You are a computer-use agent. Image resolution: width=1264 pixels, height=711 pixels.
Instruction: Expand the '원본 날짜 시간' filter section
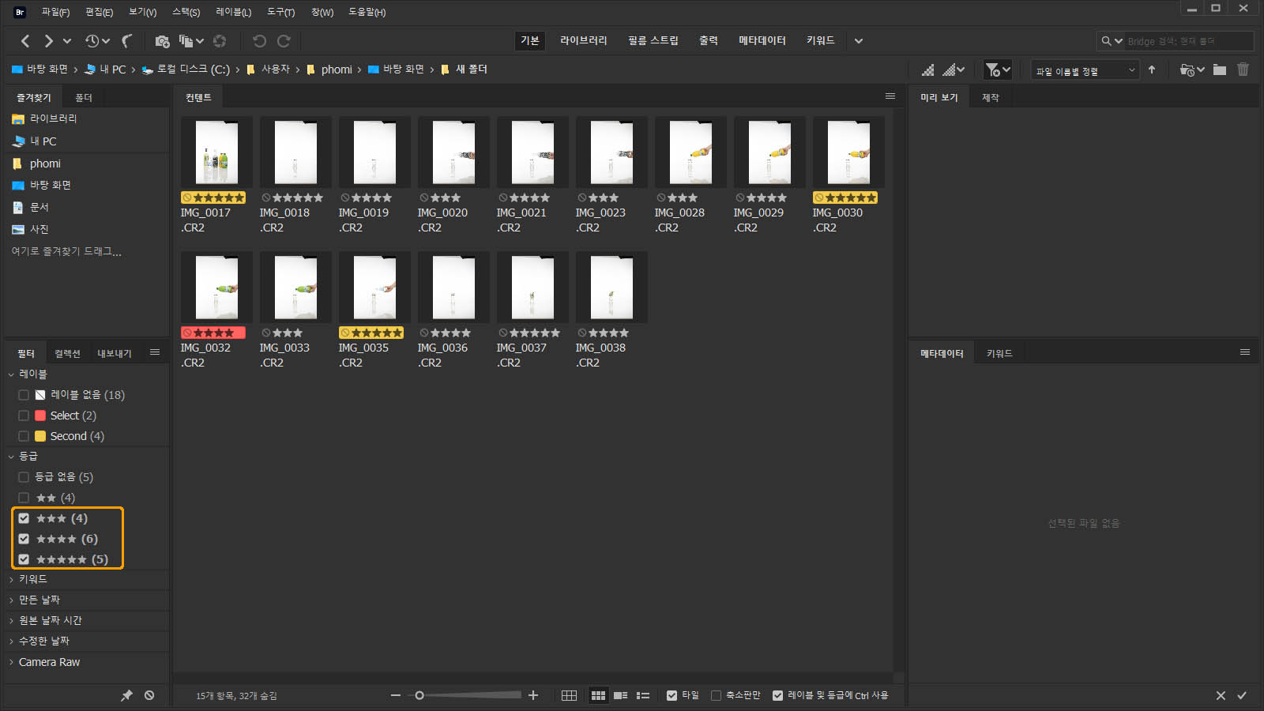click(x=11, y=621)
